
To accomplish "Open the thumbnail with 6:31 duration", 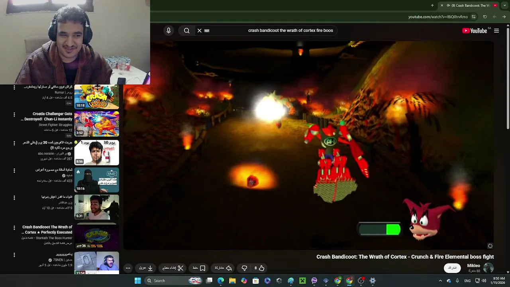I will click(97, 207).
